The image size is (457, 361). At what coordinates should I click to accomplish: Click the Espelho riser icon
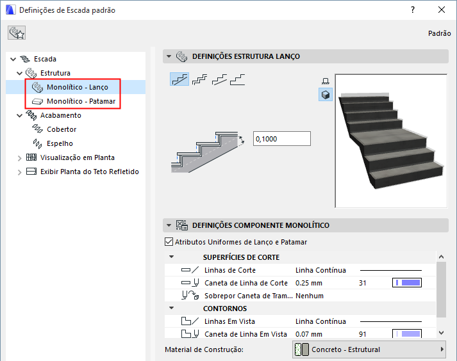tap(37, 143)
